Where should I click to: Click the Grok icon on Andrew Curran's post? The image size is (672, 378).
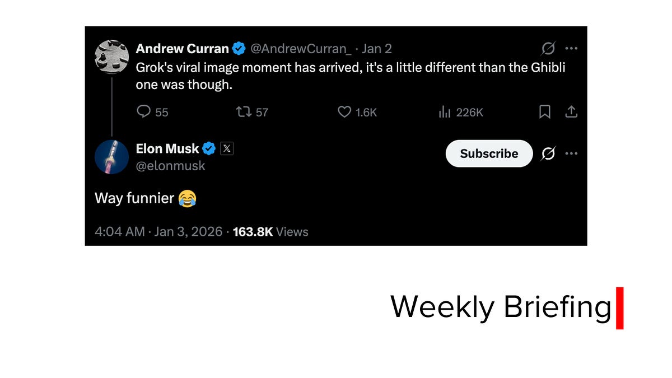coord(548,49)
